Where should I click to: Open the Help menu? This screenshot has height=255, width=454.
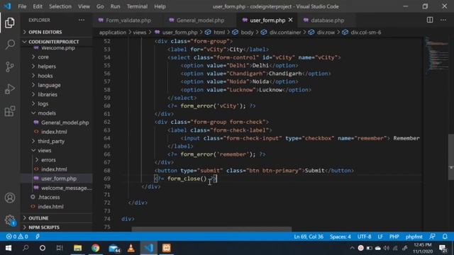pos(160,6)
